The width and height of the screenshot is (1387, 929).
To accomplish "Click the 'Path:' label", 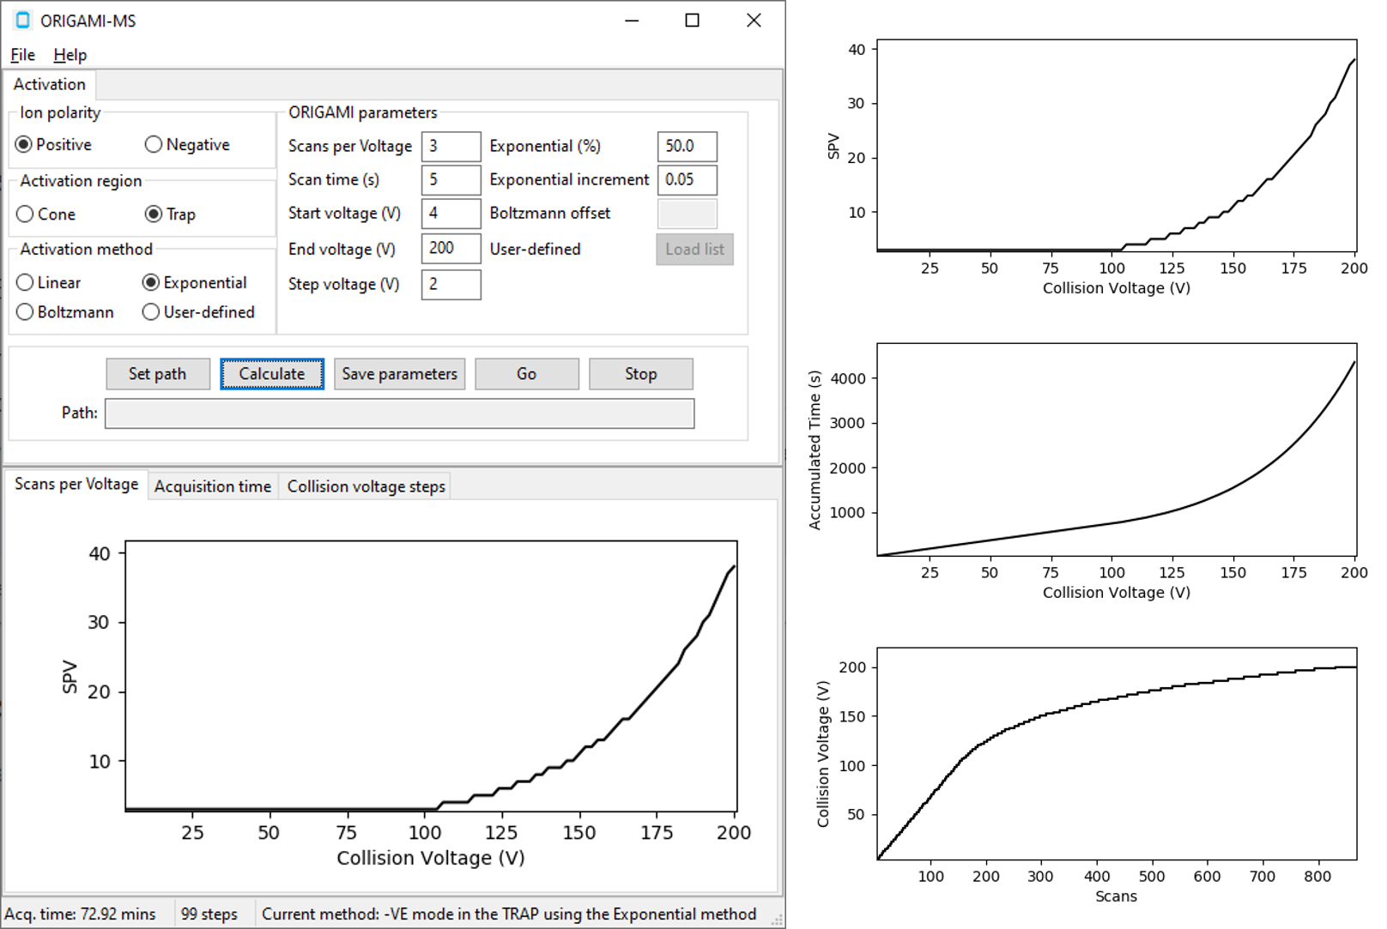I will click(x=79, y=413).
